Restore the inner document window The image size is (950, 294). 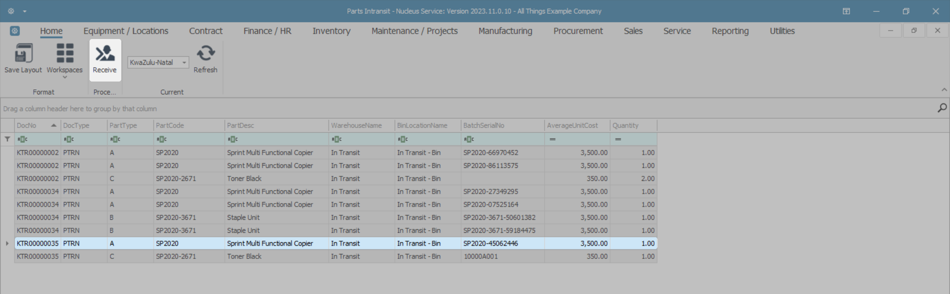(x=914, y=31)
